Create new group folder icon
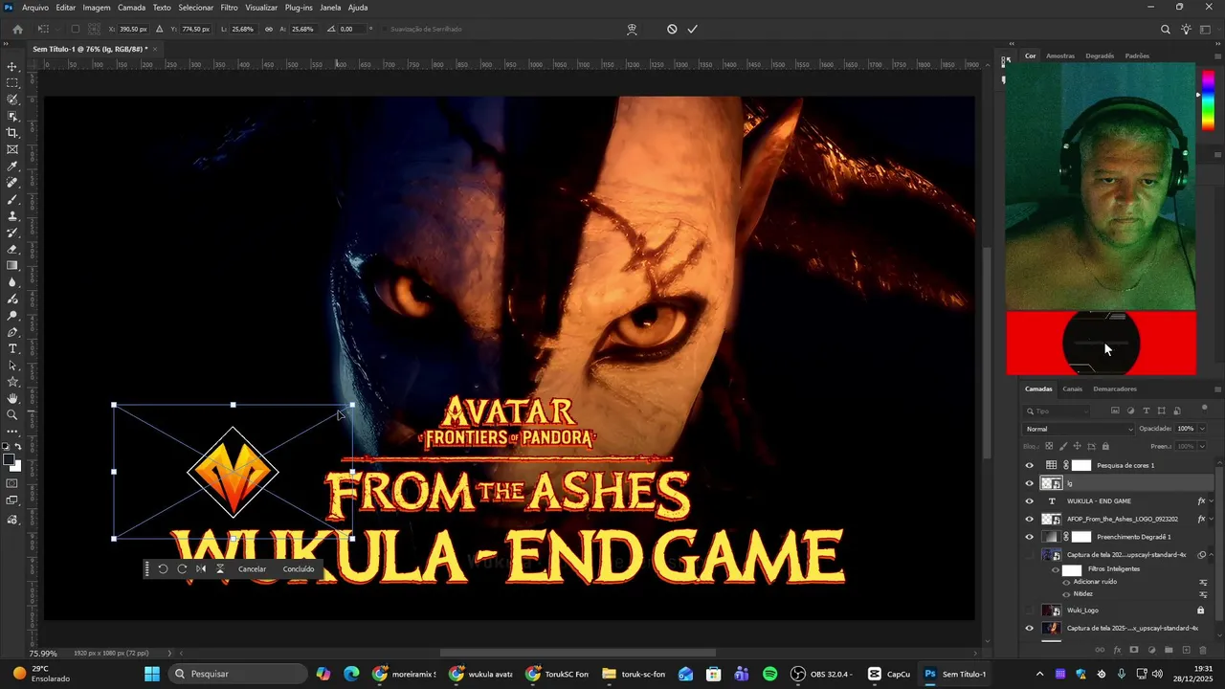Image resolution: width=1225 pixels, height=689 pixels. [x=1169, y=650]
